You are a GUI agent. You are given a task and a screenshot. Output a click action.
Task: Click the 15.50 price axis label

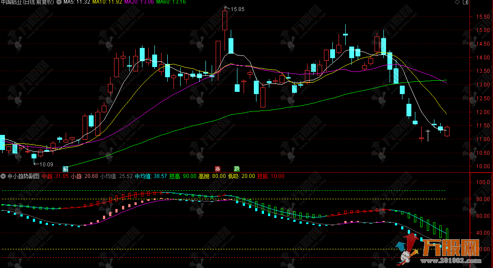(x=483, y=17)
